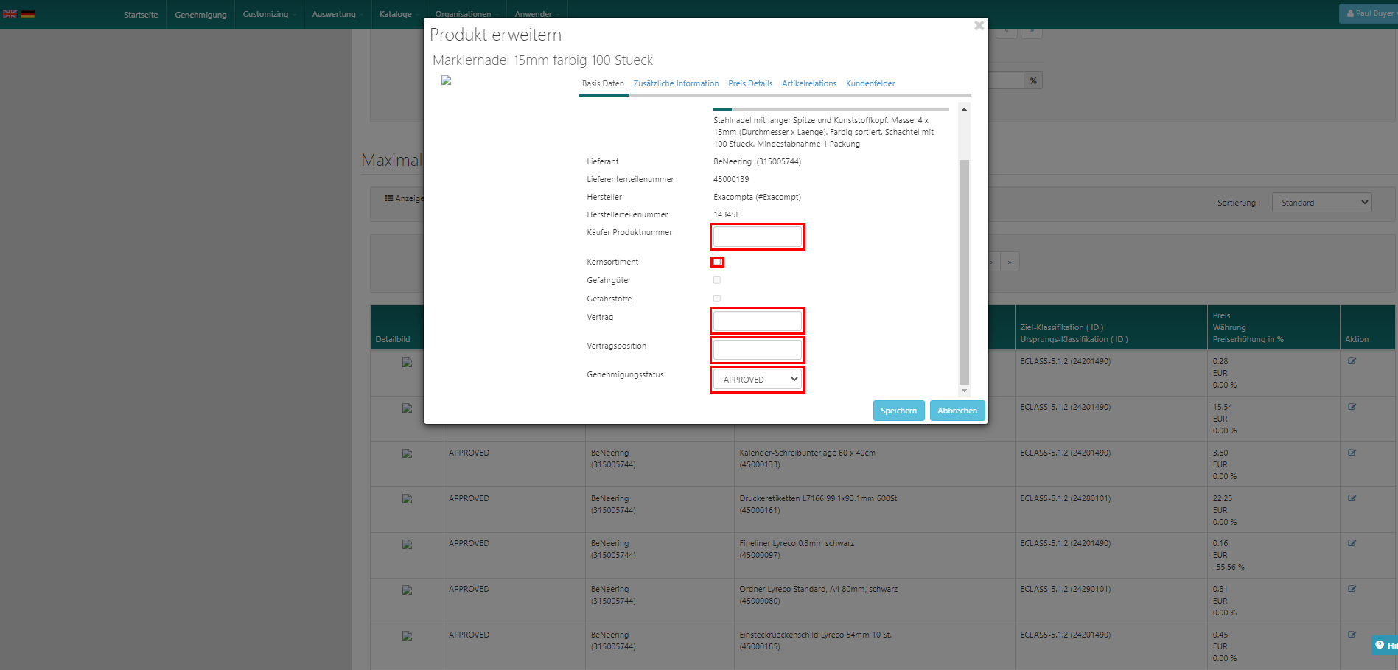This screenshot has height=670, width=1398.
Task: Switch language using the UK flag
Action: coord(10,13)
